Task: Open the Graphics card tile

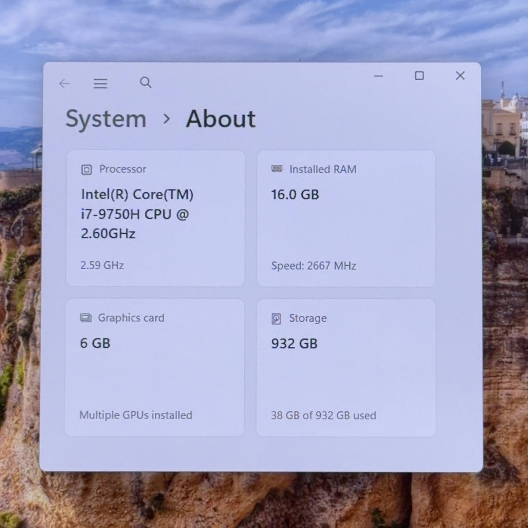Action: 154,367
